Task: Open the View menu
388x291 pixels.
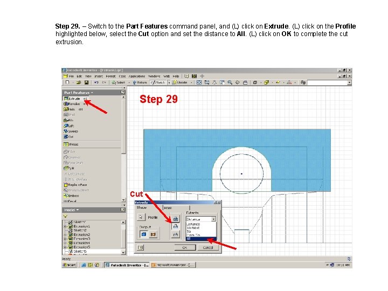Action: (x=88, y=76)
